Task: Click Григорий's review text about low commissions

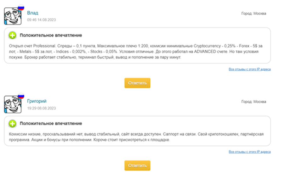Action: pos(136,137)
